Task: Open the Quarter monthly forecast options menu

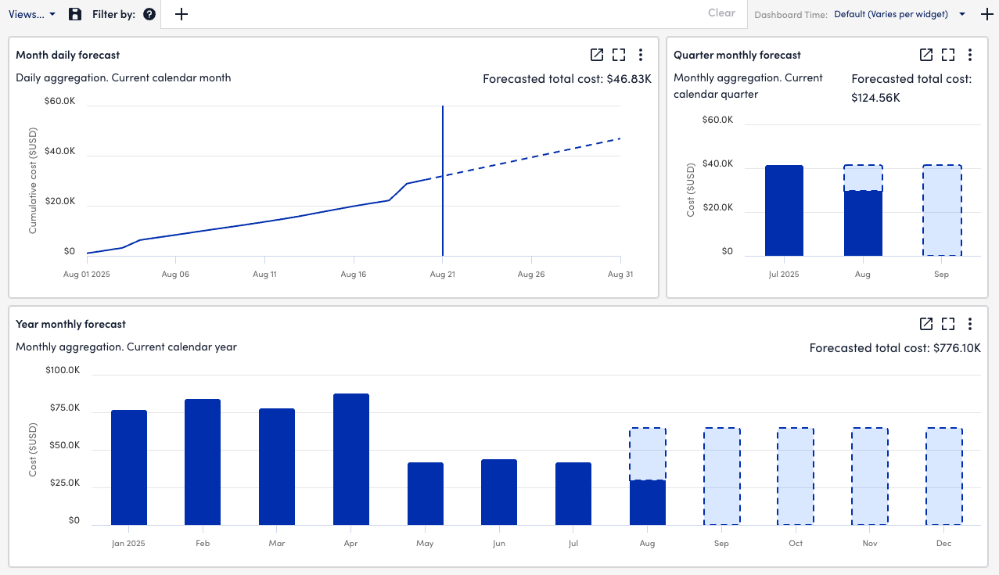Action: point(970,55)
